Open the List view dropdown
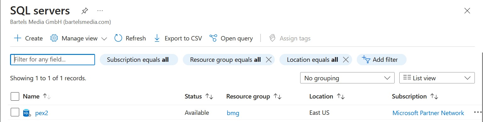This screenshot has height=122, width=483. coord(437,78)
